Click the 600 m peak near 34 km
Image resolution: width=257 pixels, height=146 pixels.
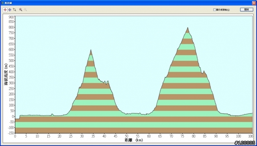click(91, 50)
